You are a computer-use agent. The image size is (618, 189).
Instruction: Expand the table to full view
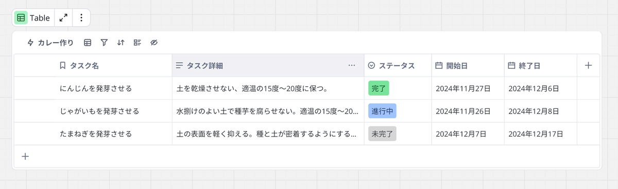(x=63, y=17)
